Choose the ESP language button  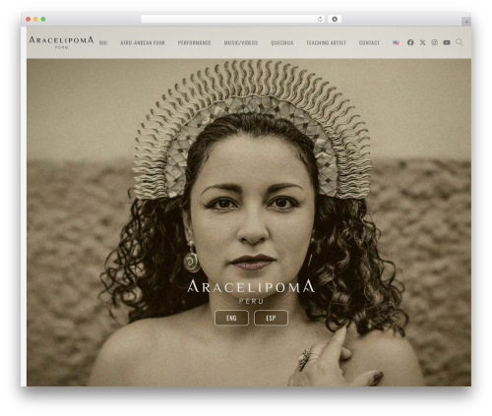[x=271, y=318]
